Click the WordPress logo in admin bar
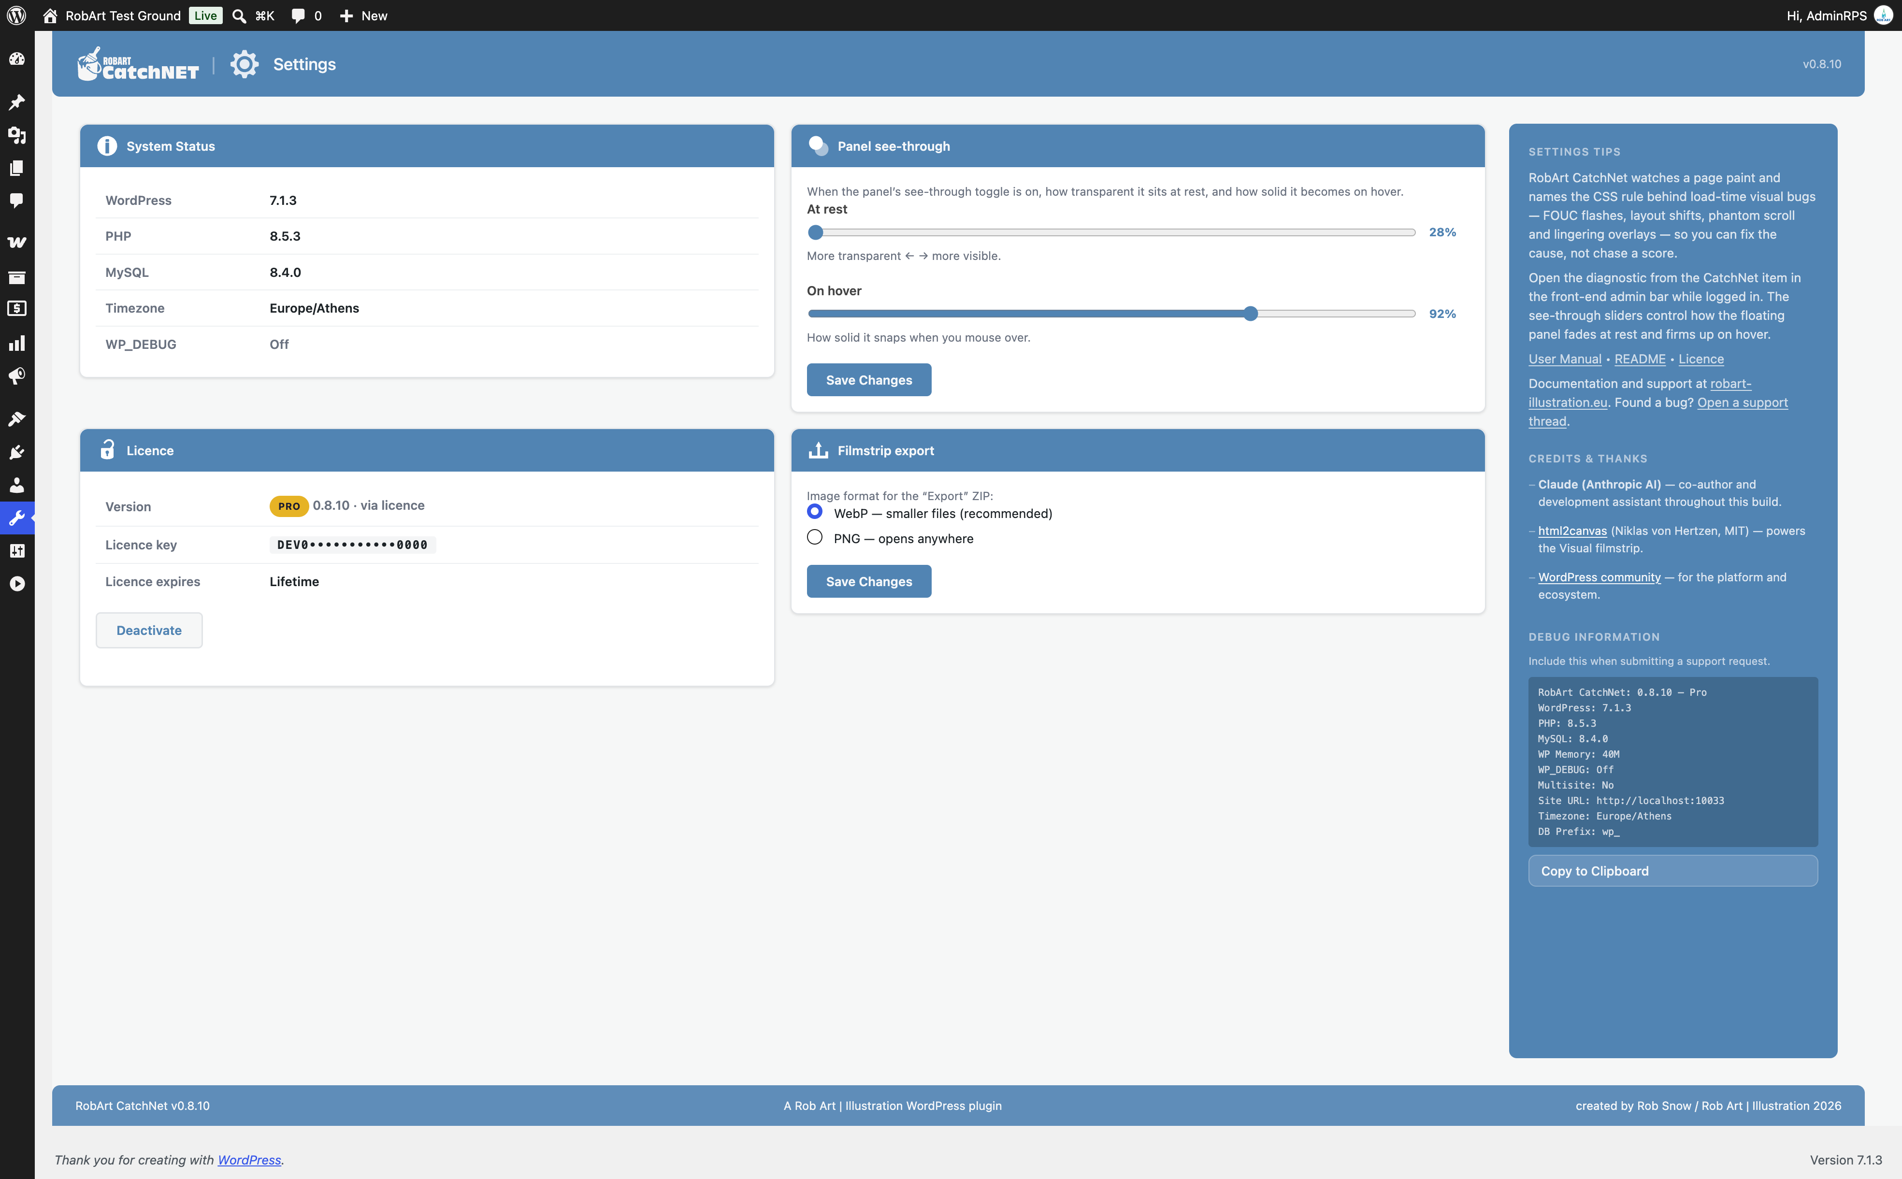This screenshot has width=1902, height=1179. pyautogui.click(x=16, y=15)
